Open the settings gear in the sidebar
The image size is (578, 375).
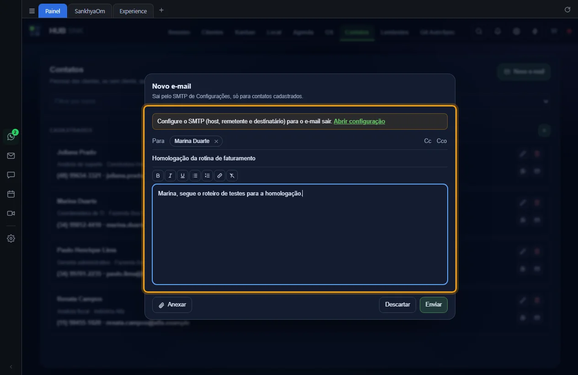11,238
